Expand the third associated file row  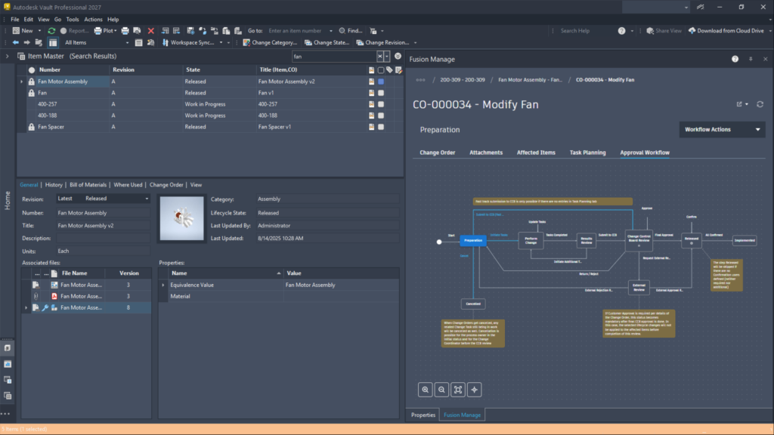(26, 308)
